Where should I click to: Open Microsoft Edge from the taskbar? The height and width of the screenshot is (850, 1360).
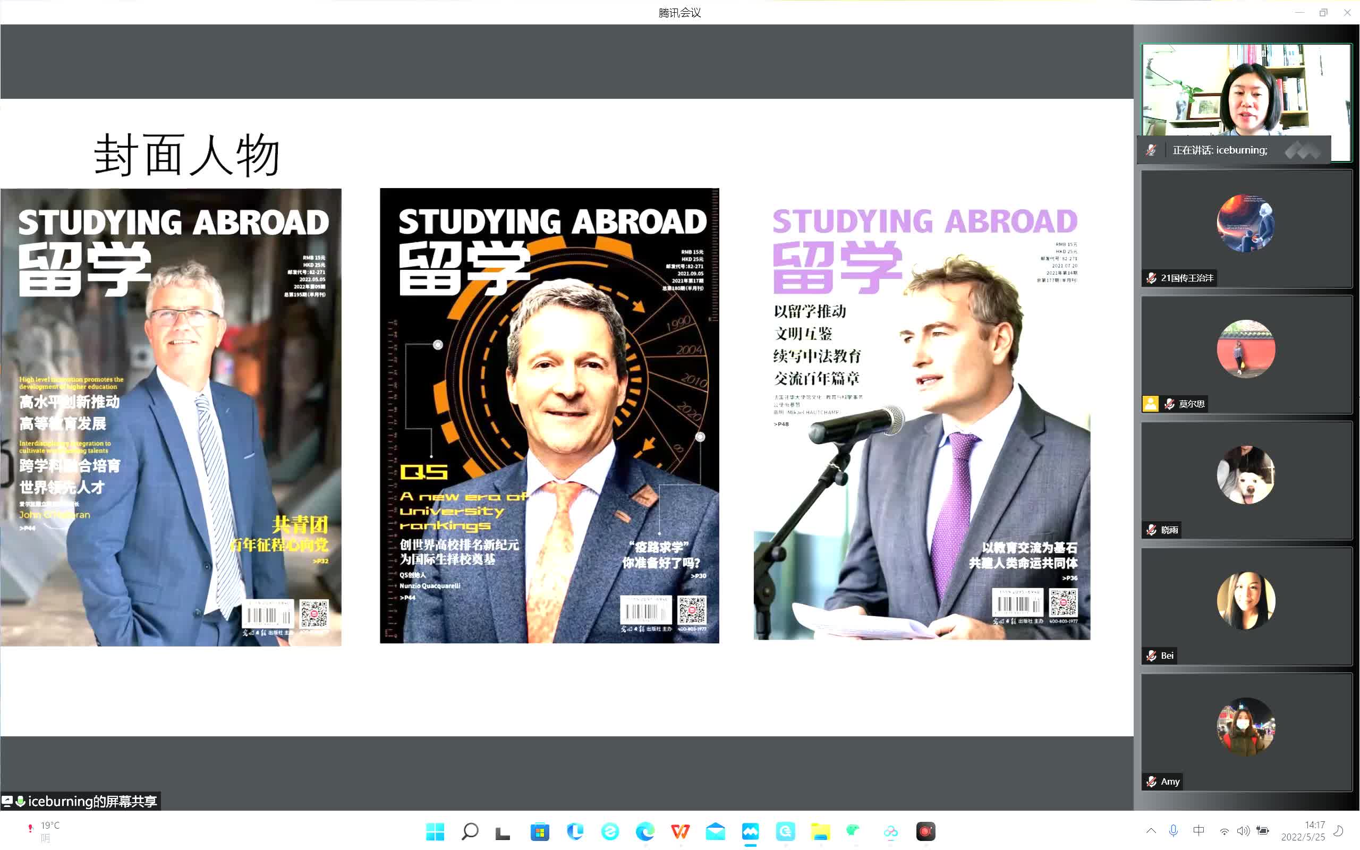pyautogui.click(x=645, y=831)
